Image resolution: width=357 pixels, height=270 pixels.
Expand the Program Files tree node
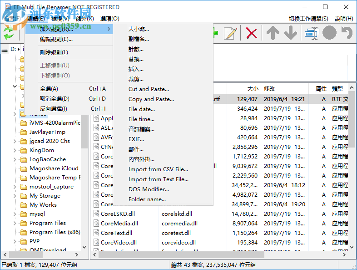(x=15, y=223)
